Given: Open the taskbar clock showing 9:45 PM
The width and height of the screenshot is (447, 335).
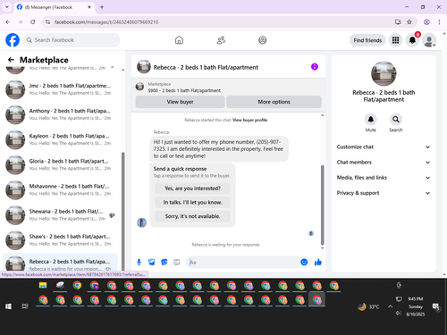Looking at the screenshot, I should click(x=416, y=306).
